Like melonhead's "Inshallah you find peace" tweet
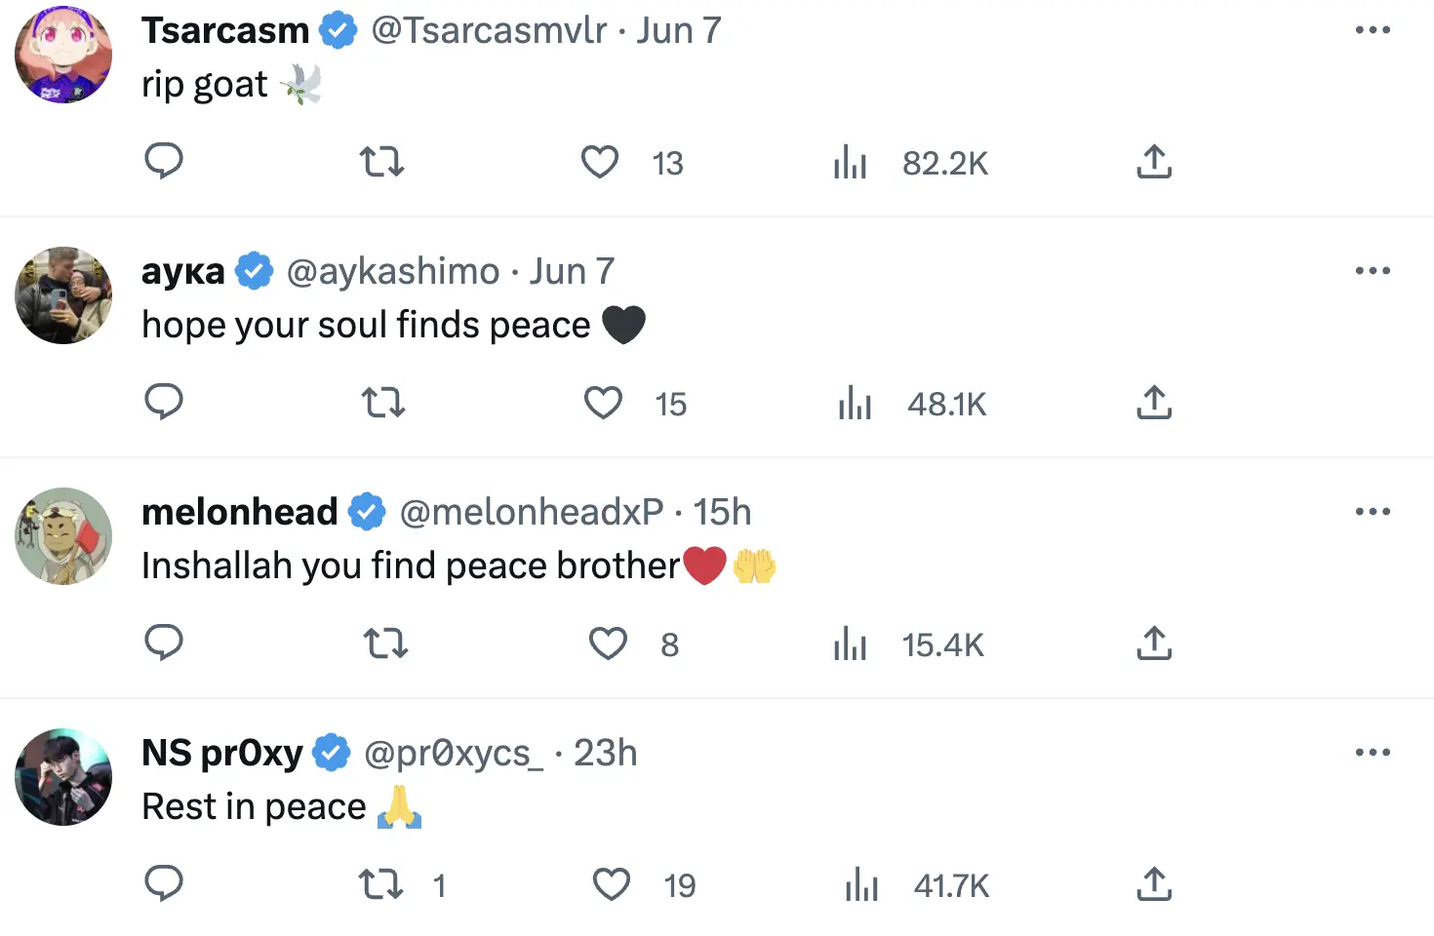The width and height of the screenshot is (1434, 936). 608,643
